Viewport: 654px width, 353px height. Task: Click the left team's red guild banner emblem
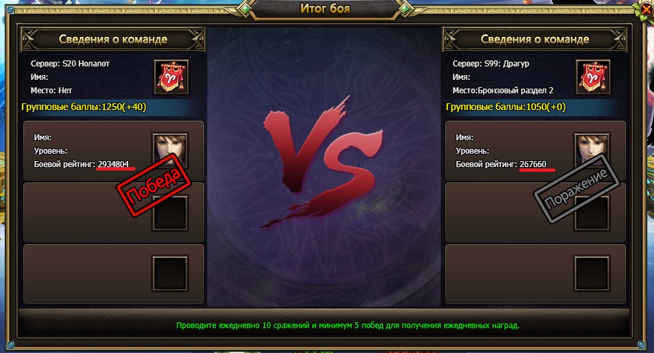[x=172, y=77]
